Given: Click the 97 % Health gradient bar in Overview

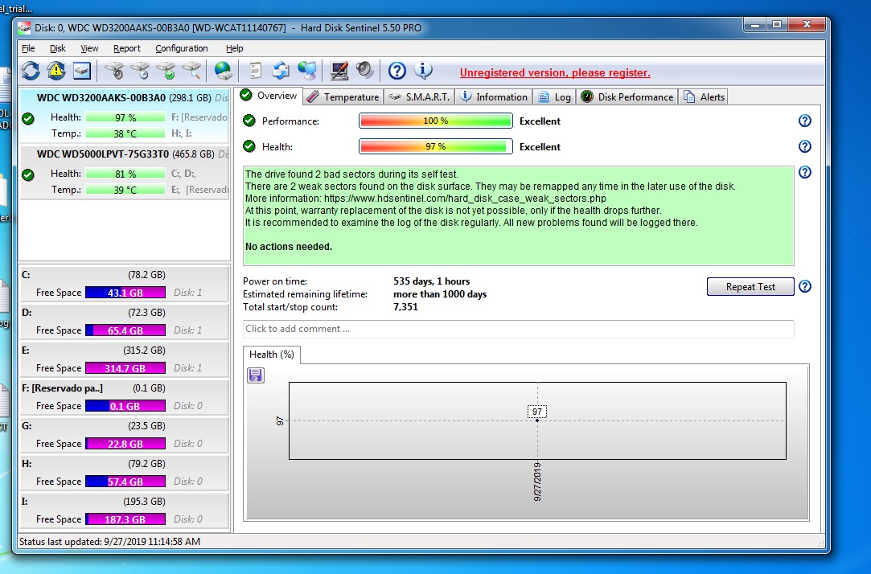Looking at the screenshot, I should tap(436, 146).
